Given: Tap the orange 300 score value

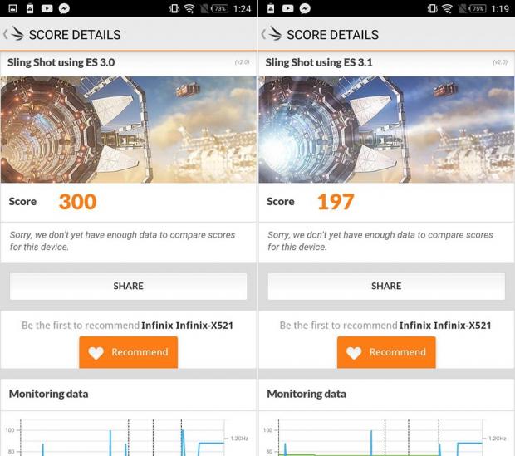Looking at the screenshot, I should 77,202.
